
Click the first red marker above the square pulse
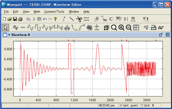coord(68,40)
